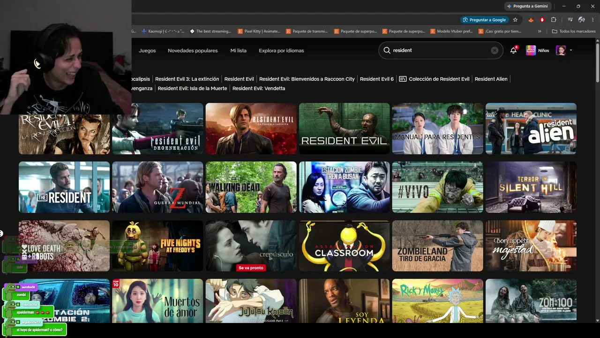Open the notifications bell
600x338 pixels.
click(514, 50)
